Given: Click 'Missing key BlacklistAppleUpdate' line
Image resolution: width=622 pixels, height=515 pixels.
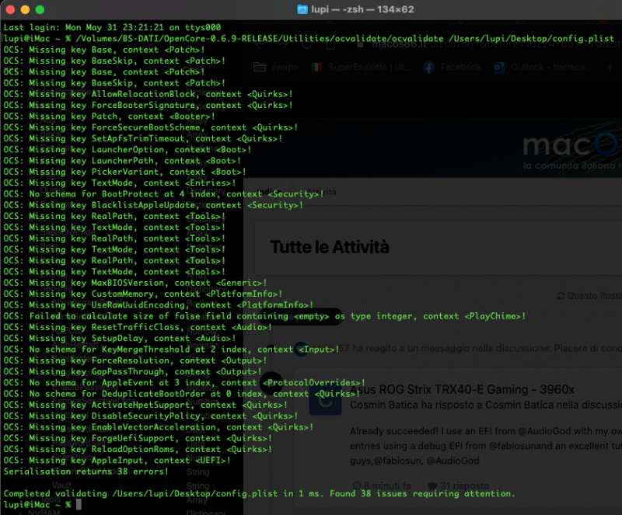Looking at the screenshot, I should click(x=153, y=205).
